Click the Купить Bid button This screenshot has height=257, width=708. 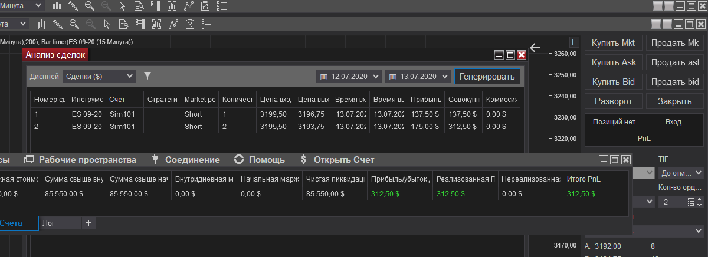(613, 82)
